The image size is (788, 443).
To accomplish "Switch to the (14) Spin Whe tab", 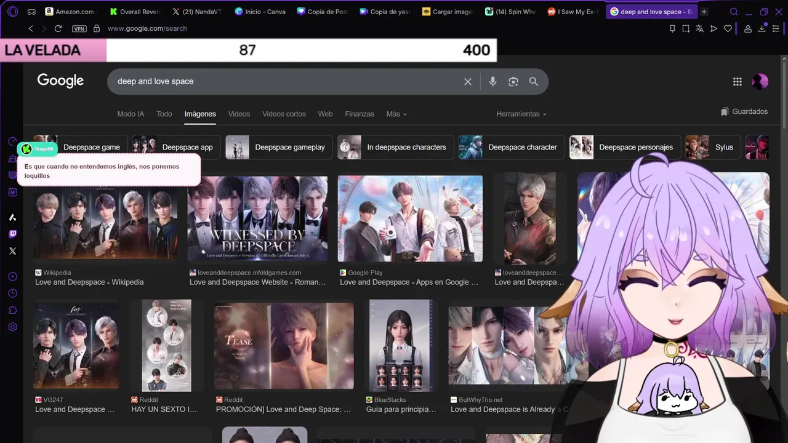I will pyautogui.click(x=510, y=12).
